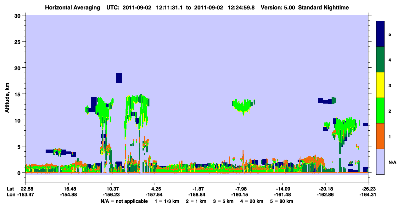Click longitude value -160.15
The height and width of the screenshot is (210, 409).
pyautogui.click(x=240, y=195)
